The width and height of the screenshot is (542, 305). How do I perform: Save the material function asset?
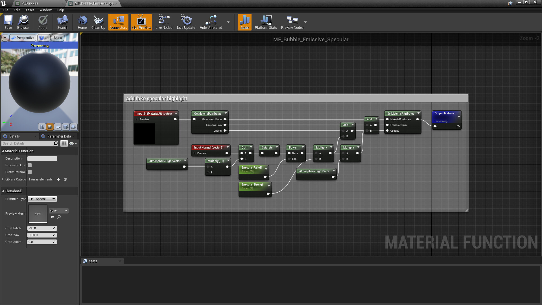click(8, 22)
